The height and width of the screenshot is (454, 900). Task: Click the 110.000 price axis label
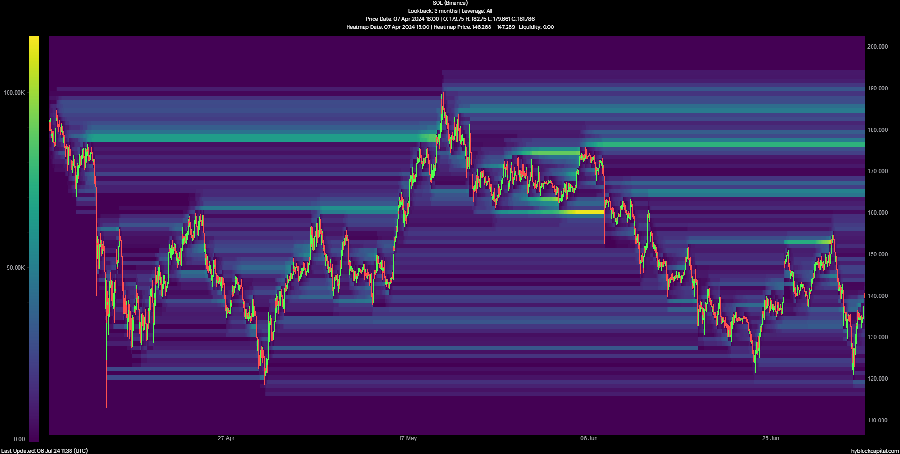tap(877, 420)
